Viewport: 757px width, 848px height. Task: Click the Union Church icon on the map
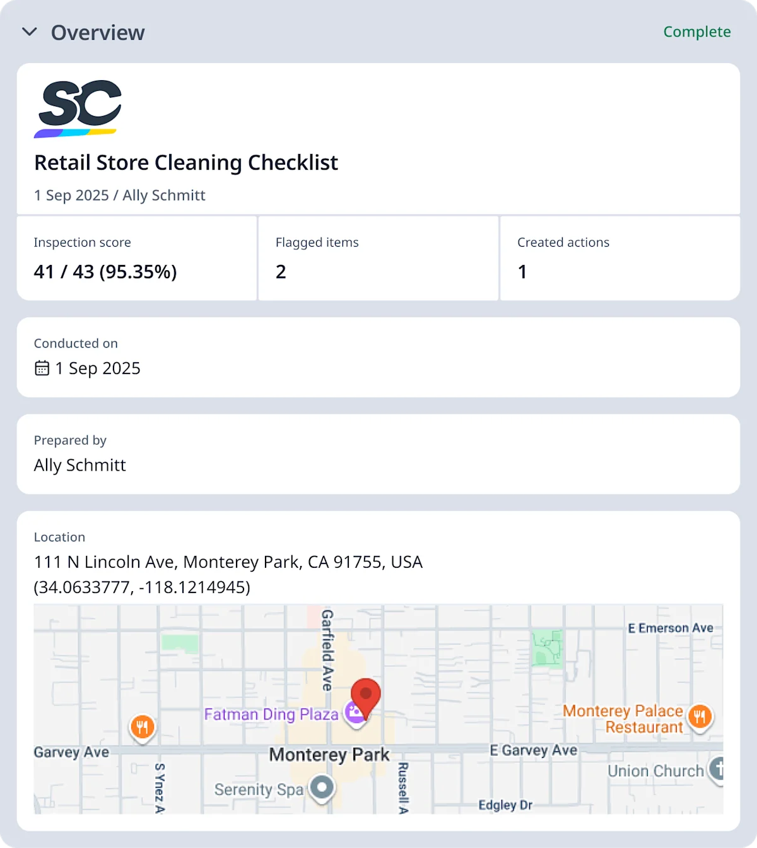point(719,770)
